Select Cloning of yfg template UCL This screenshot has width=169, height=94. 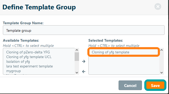(29, 57)
